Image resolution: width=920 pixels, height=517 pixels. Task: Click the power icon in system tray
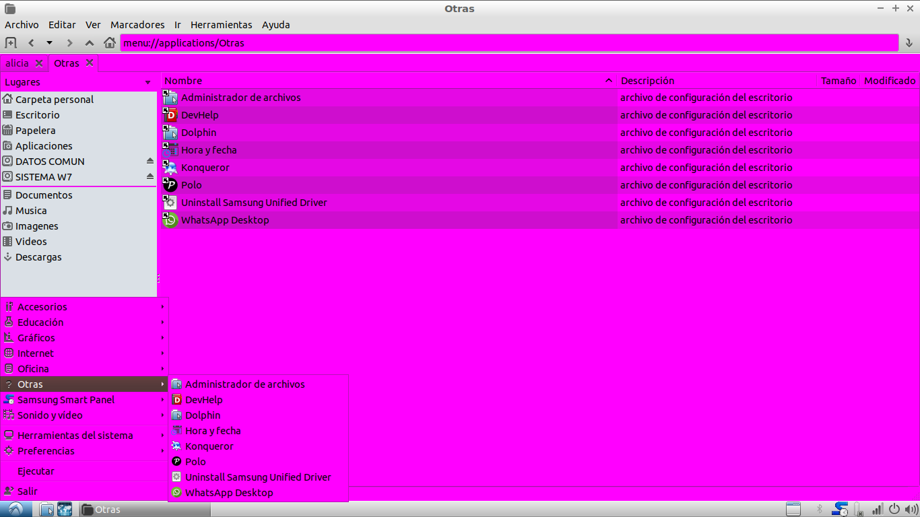click(894, 510)
